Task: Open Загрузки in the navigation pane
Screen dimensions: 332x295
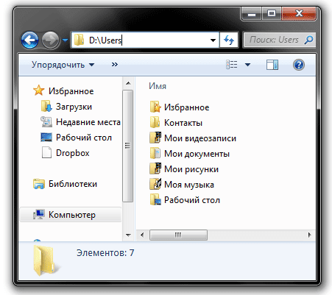Action: coord(66,107)
